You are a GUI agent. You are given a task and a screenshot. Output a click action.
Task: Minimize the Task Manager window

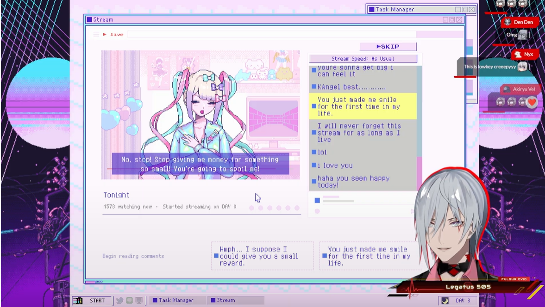tap(458, 9)
